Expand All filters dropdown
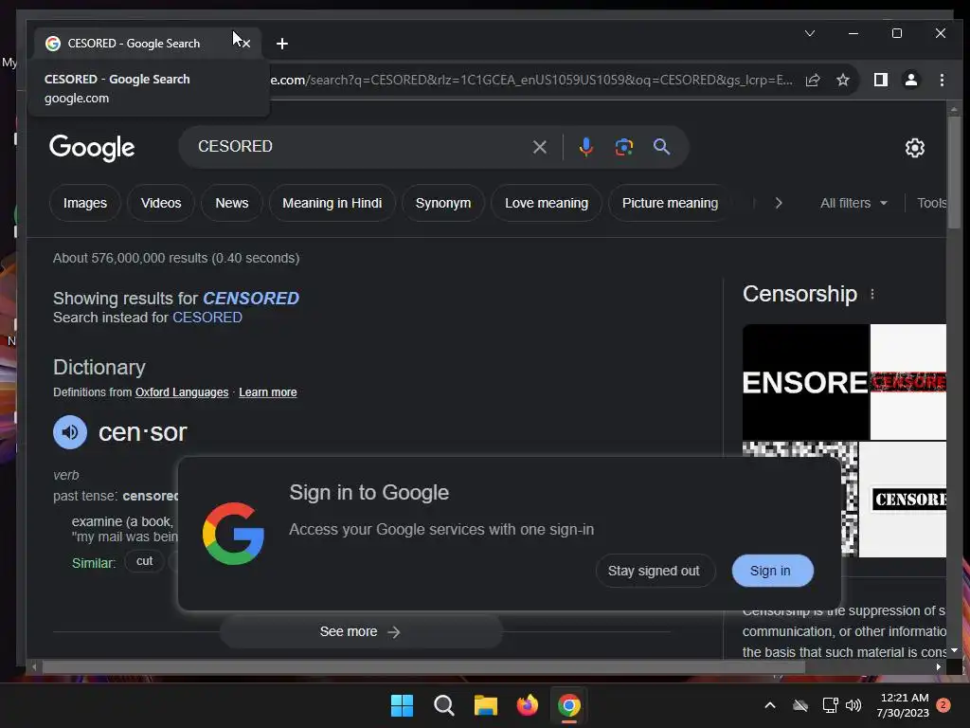The height and width of the screenshot is (728, 970). [853, 203]
